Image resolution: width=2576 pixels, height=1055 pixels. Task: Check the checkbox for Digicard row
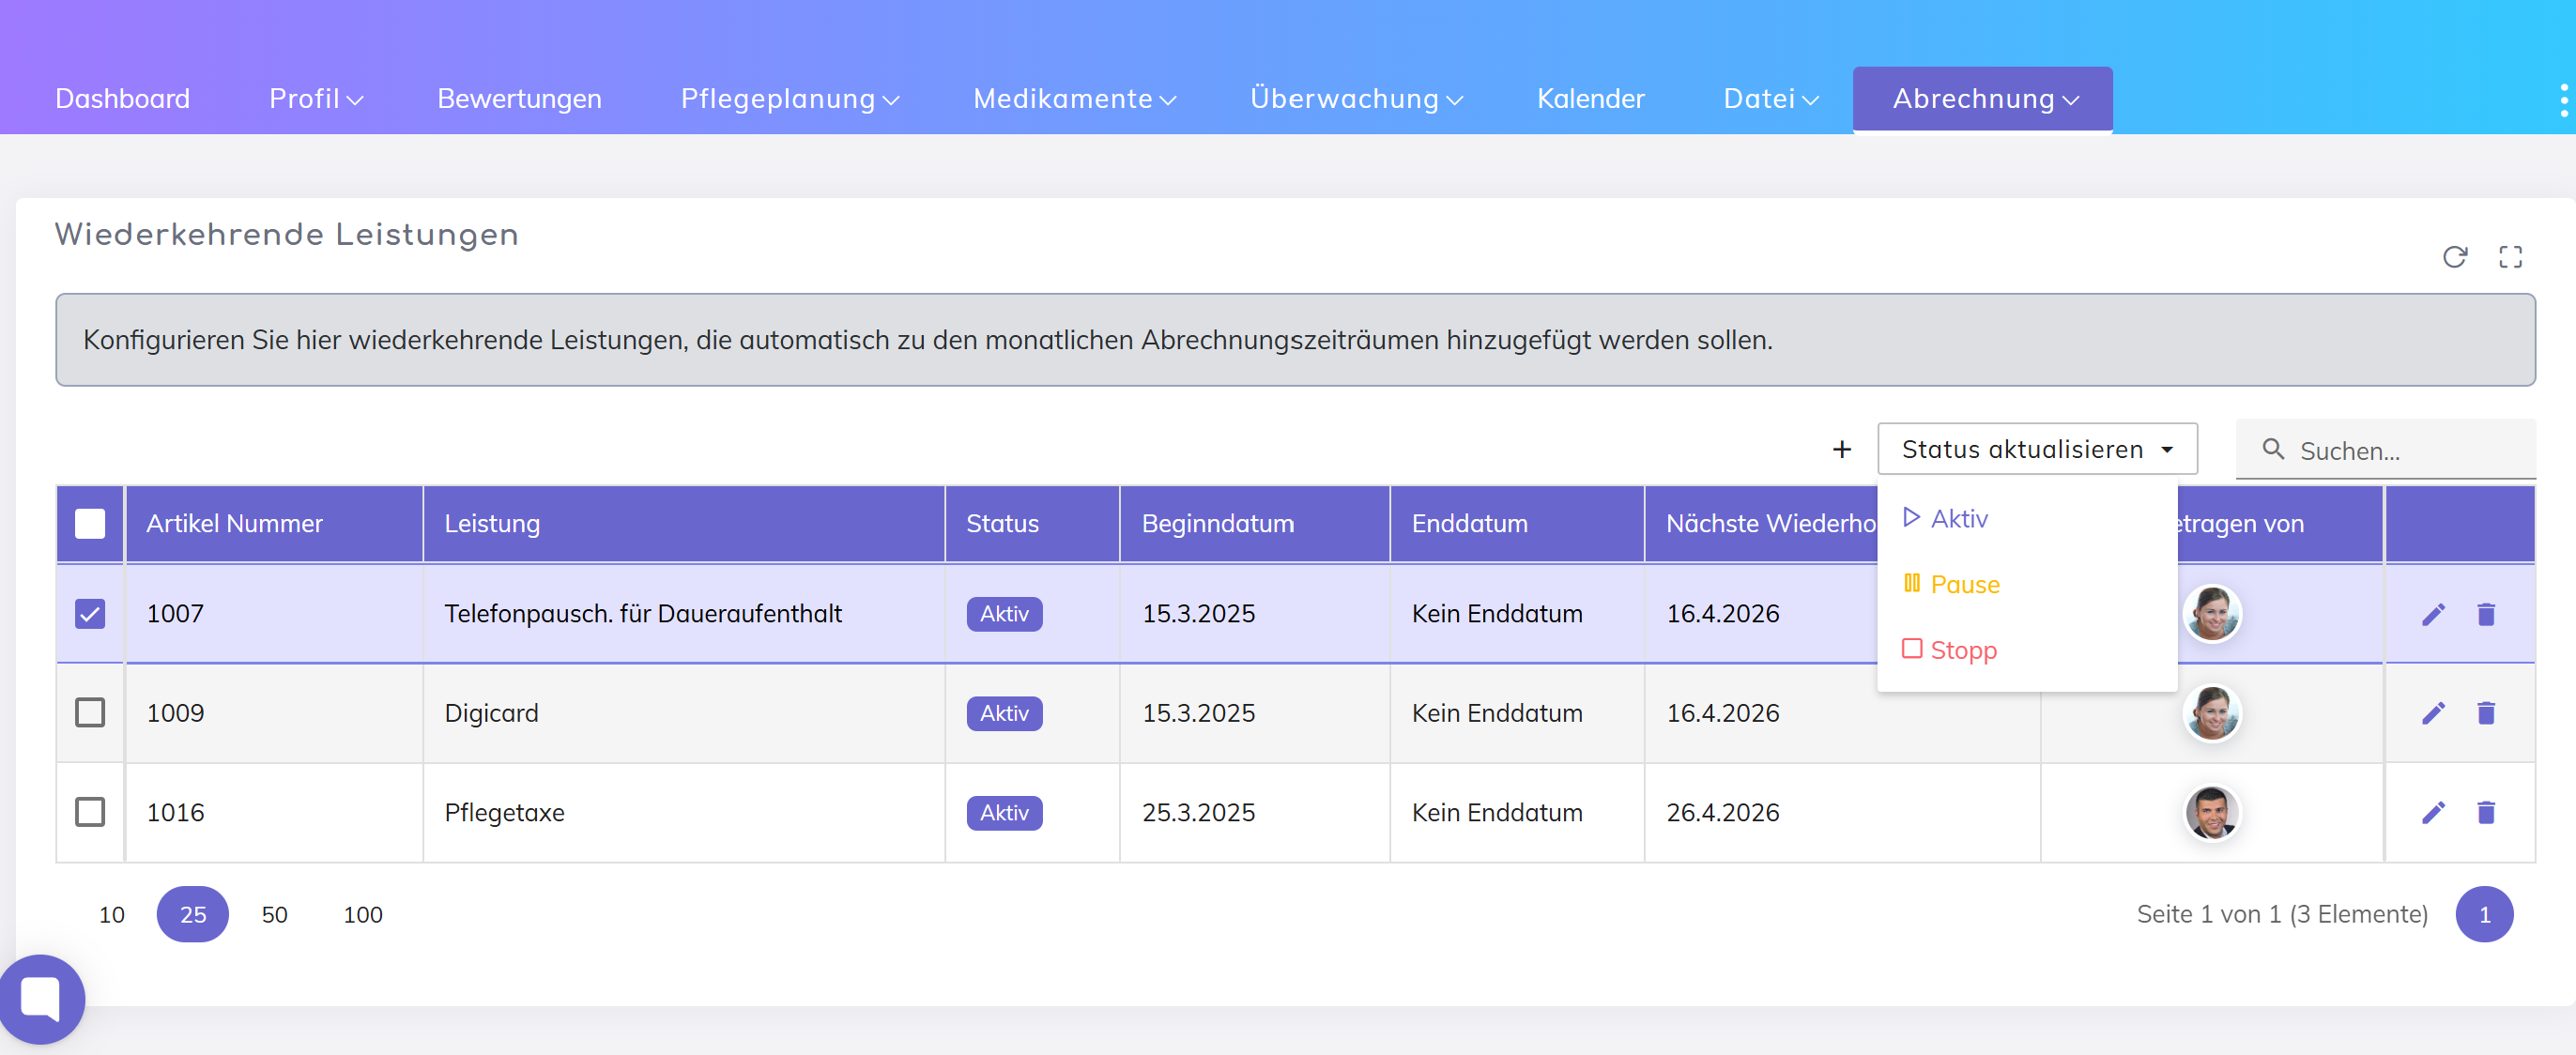[x=90, y=713]
